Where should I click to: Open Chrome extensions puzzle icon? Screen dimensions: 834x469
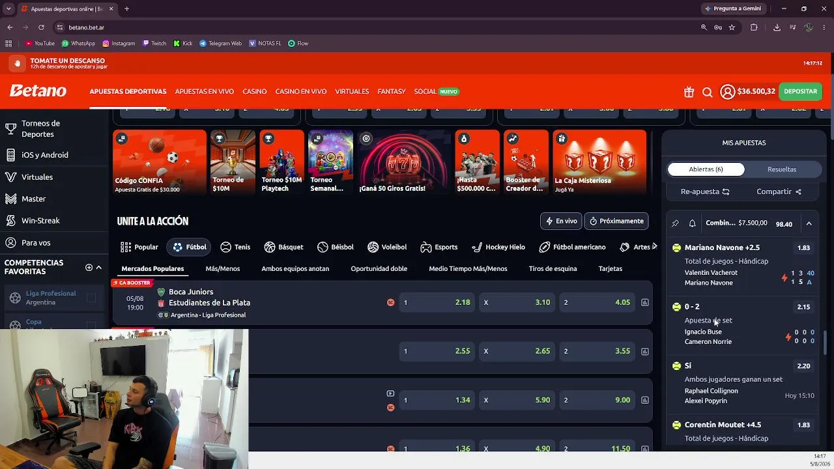pyautogui.click(x=754, y=27)
